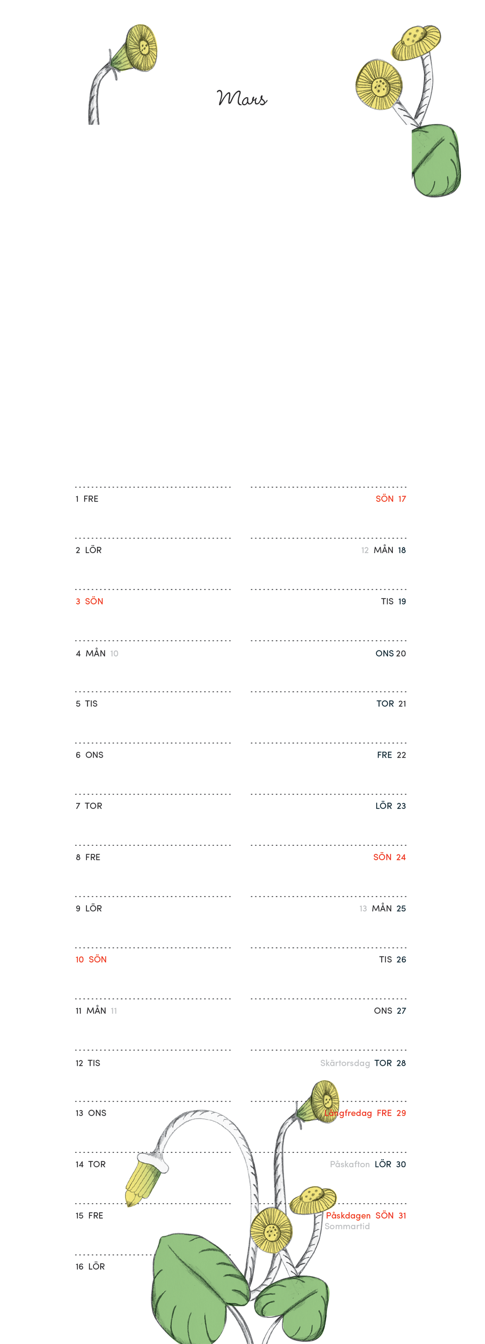
Task: Click the green leaf illustration at top right
Action: click(x=434, y=160)
